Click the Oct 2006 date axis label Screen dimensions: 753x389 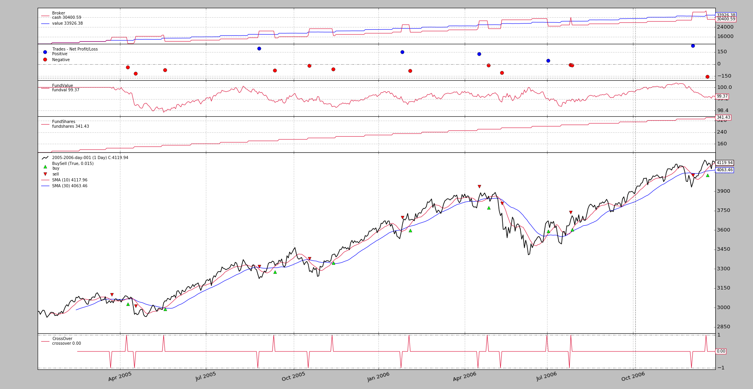click(x=633, y=377)
